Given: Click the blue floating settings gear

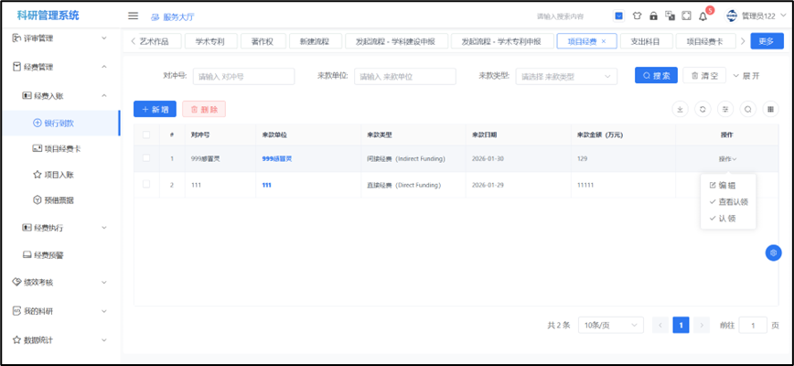Looking at the screenshot, I should click(773, 253).
